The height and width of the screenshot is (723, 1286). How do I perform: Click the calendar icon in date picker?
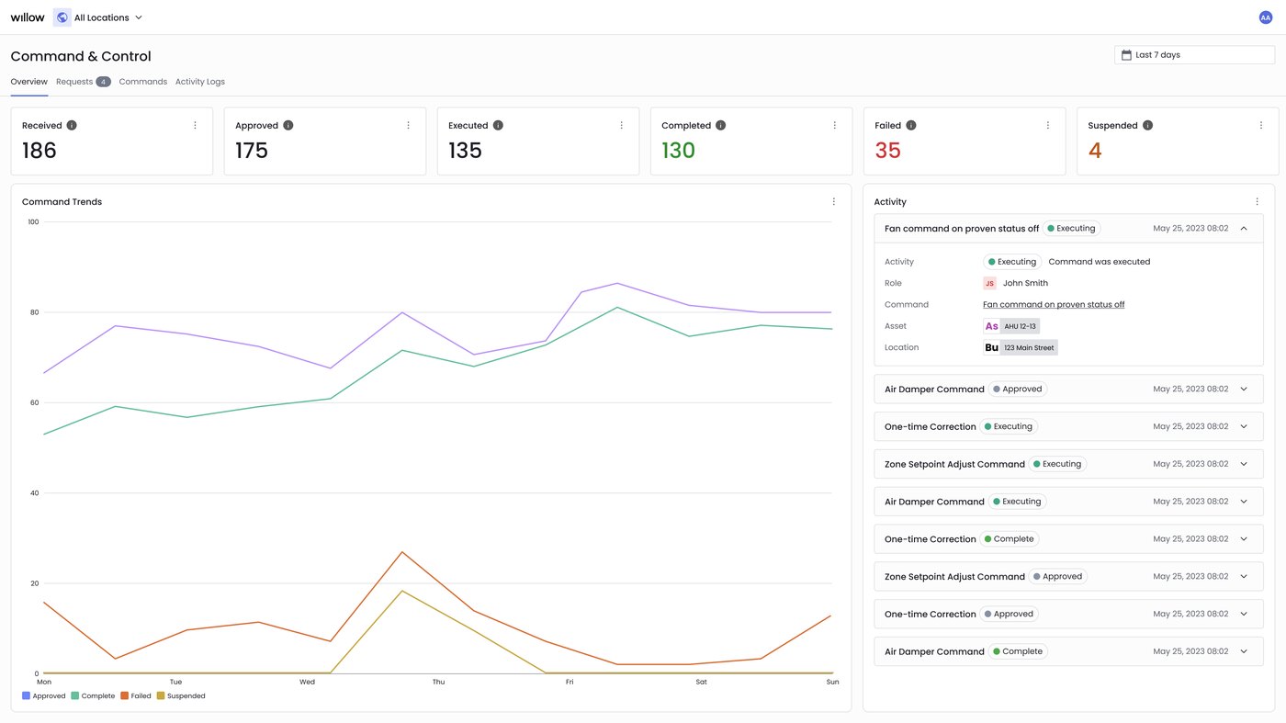tap(1126, 55)
